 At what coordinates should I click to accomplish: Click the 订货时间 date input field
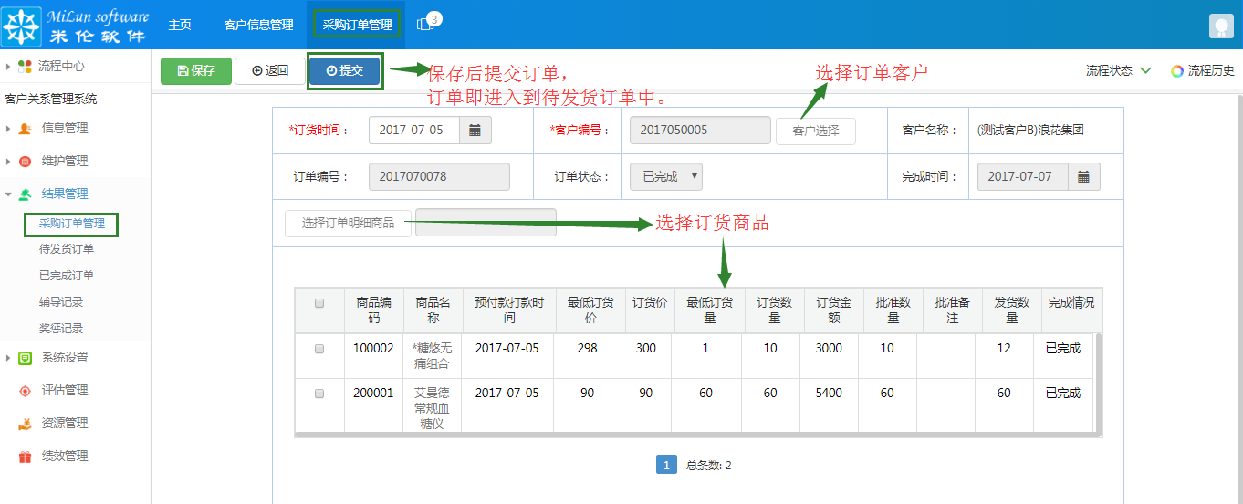coord(413,131)
